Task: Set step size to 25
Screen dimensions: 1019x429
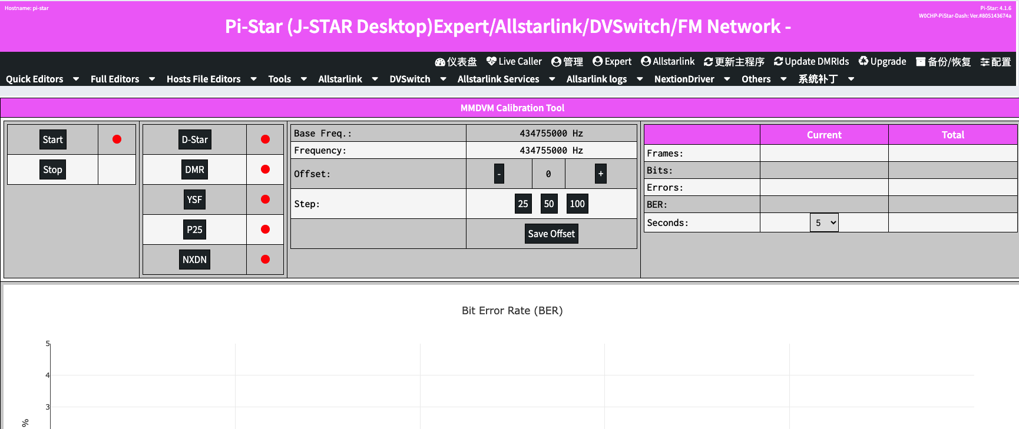Action: [523, 204]
